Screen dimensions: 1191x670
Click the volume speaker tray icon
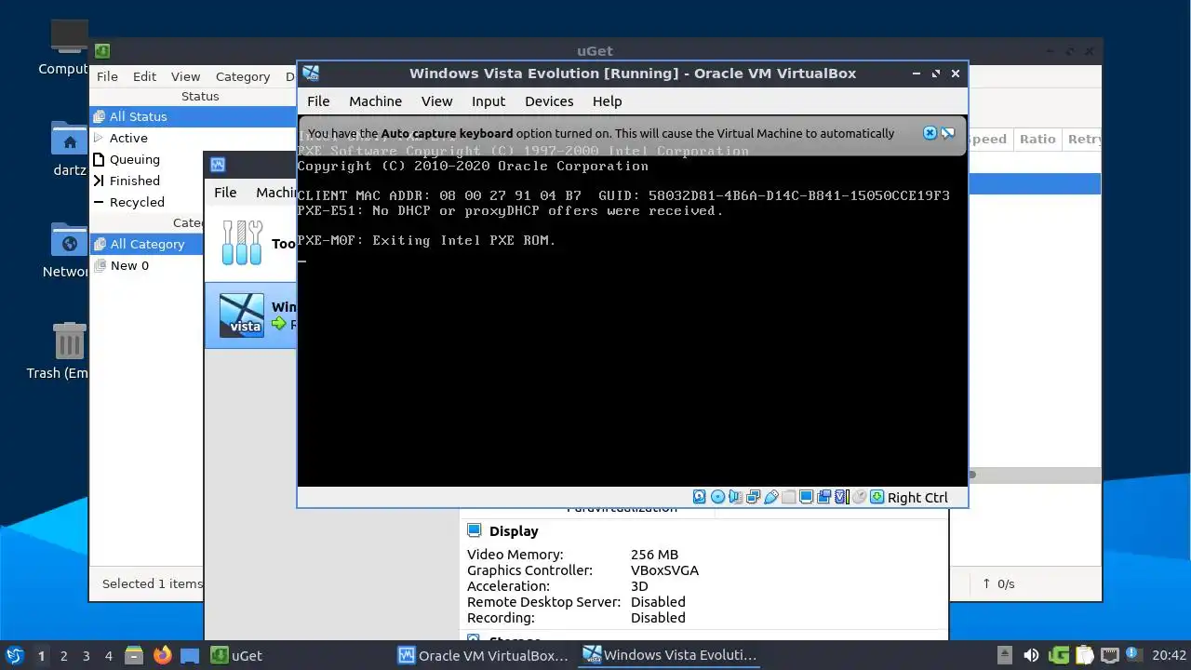coord(1031,655)
